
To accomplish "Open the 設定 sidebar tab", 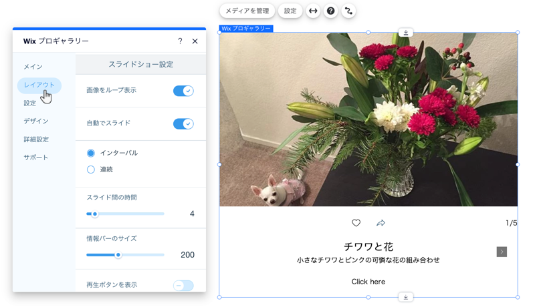I will pos(29,103).
